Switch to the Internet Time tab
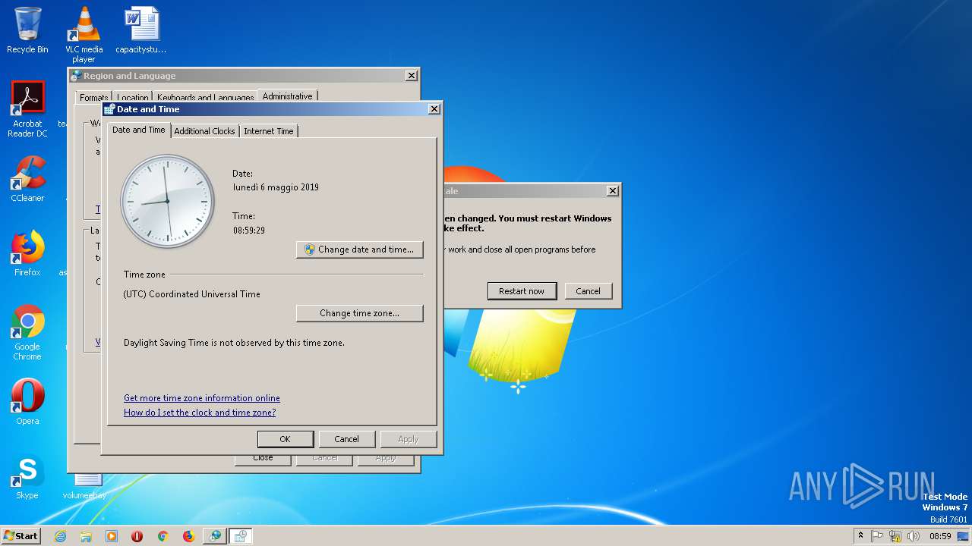 (x=269, y=131)
